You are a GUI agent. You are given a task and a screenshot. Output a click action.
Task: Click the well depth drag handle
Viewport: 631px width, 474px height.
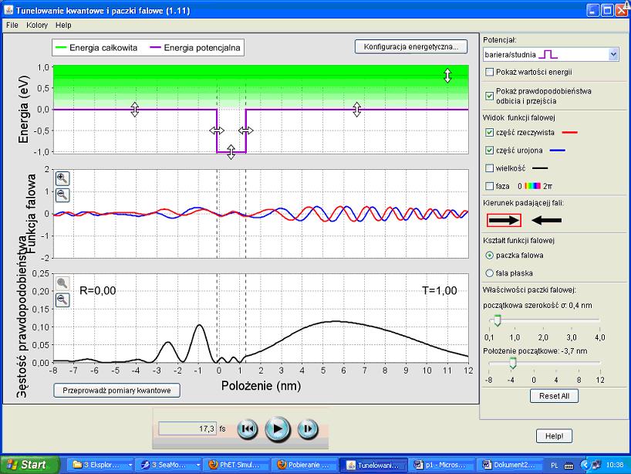click(231, 152)
